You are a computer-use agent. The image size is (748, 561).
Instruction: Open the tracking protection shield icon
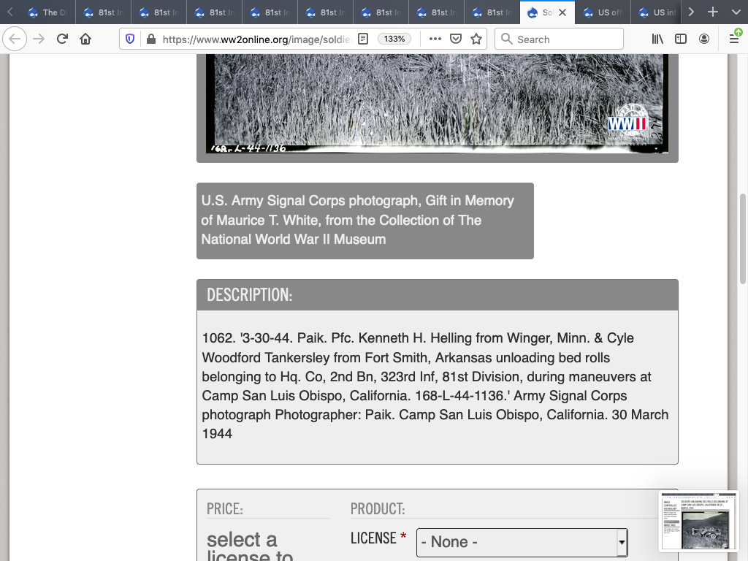point(130,39)
